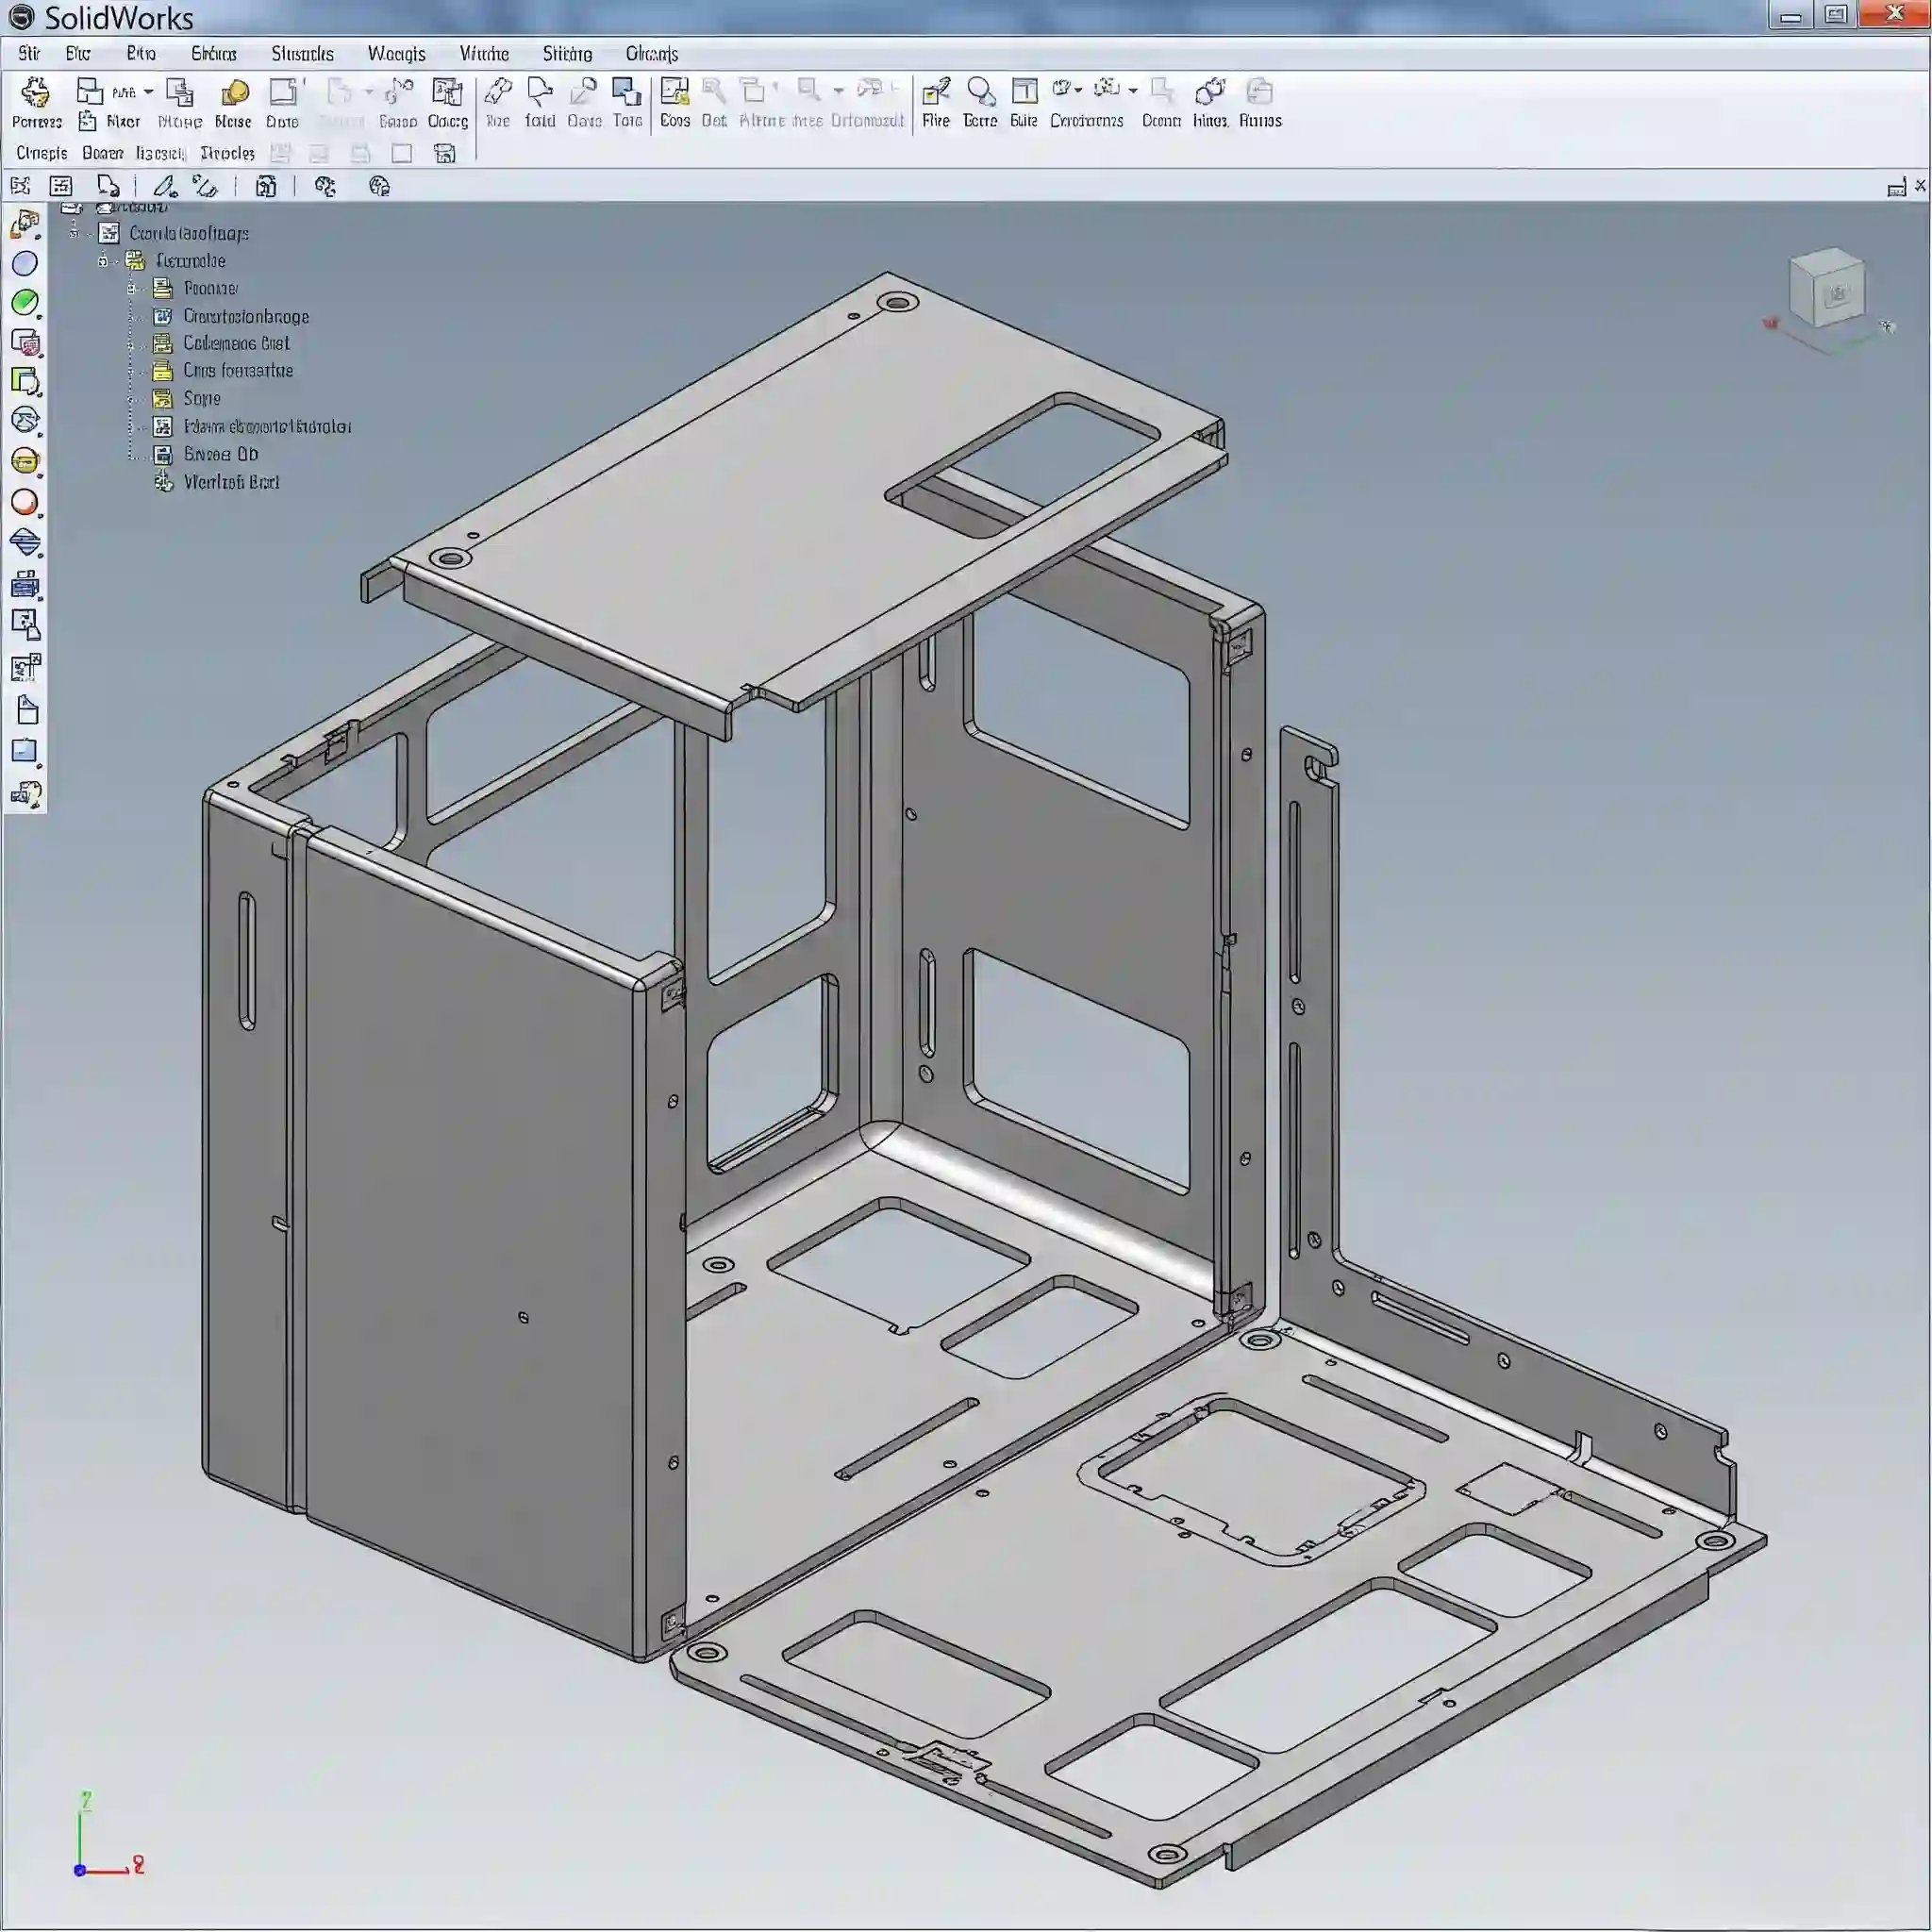1932x1932 pixels.
Task: Click the blue panel icon near sidebar bottom
Action: (25, 750)
